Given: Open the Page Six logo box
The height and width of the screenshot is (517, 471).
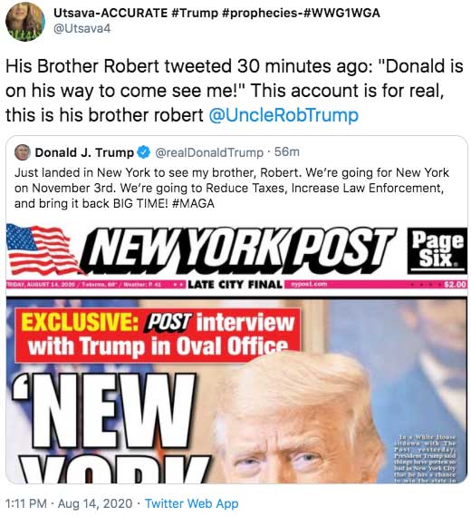Looking at the screenshot, I should [x=437, y=250].
